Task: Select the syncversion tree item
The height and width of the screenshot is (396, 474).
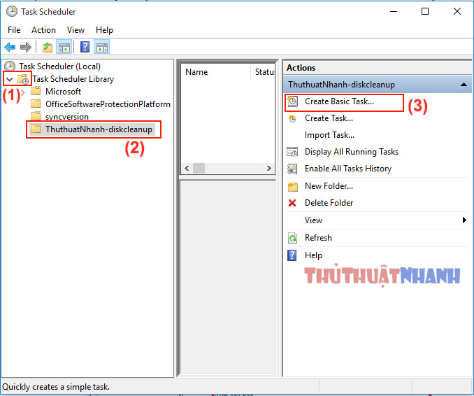Action: (x=67, y=116)
